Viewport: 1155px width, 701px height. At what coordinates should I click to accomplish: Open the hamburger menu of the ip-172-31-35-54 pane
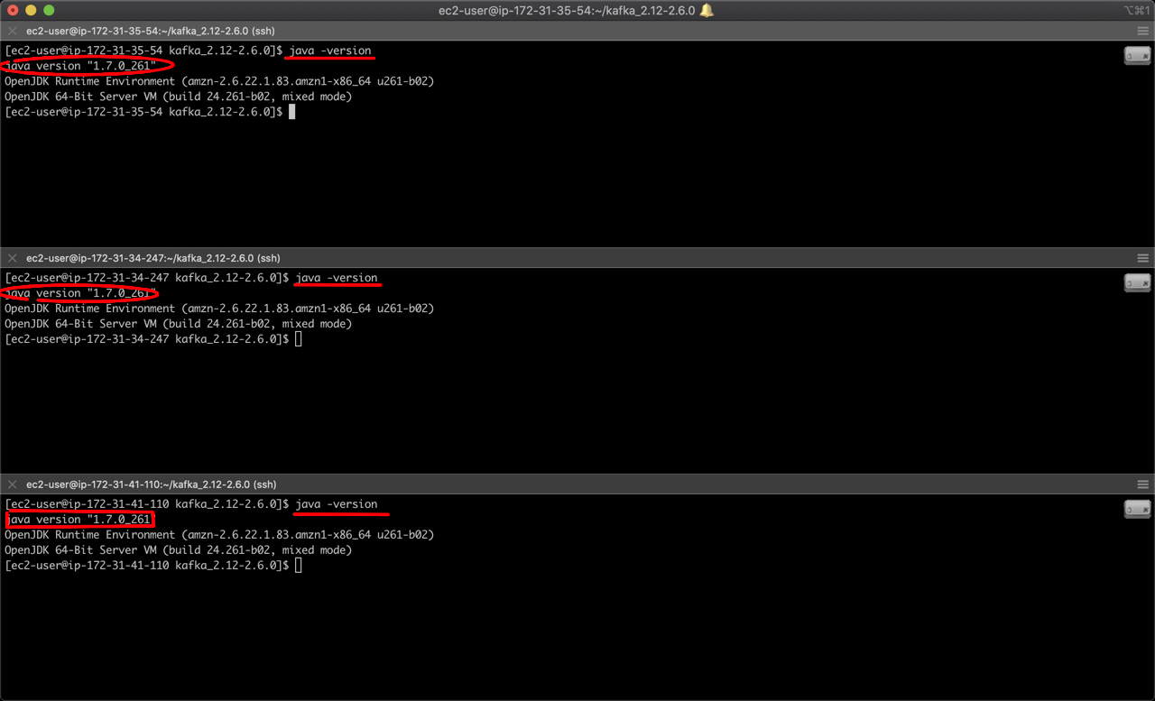tap(1142, 31)
